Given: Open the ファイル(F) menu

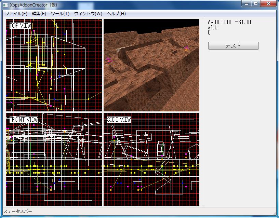Looking at the screenshot, I should (x=16, y=14).
